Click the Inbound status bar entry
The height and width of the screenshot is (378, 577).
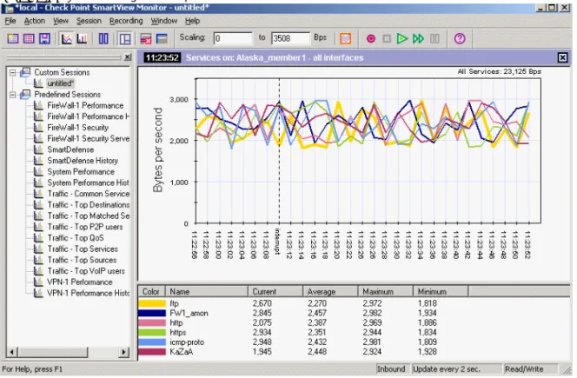pos(391,369)
